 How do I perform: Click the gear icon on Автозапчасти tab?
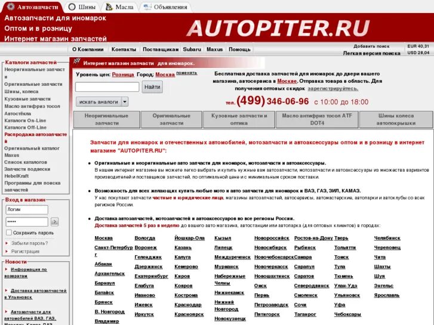(x=11, y=7)
